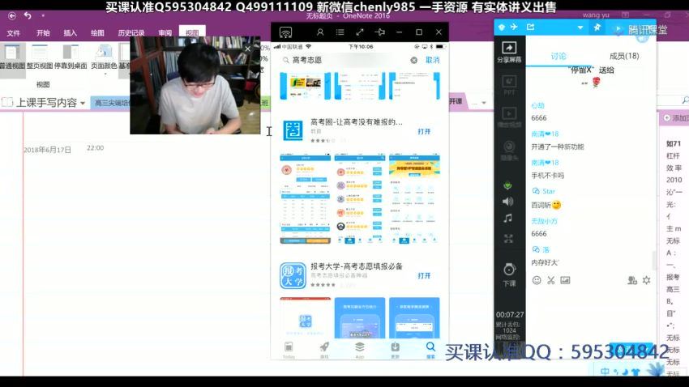Click the user profile icon in mirror toolbar
This screenshot has width=689, height=387.
pyautogui.click(x=320, y=32)
